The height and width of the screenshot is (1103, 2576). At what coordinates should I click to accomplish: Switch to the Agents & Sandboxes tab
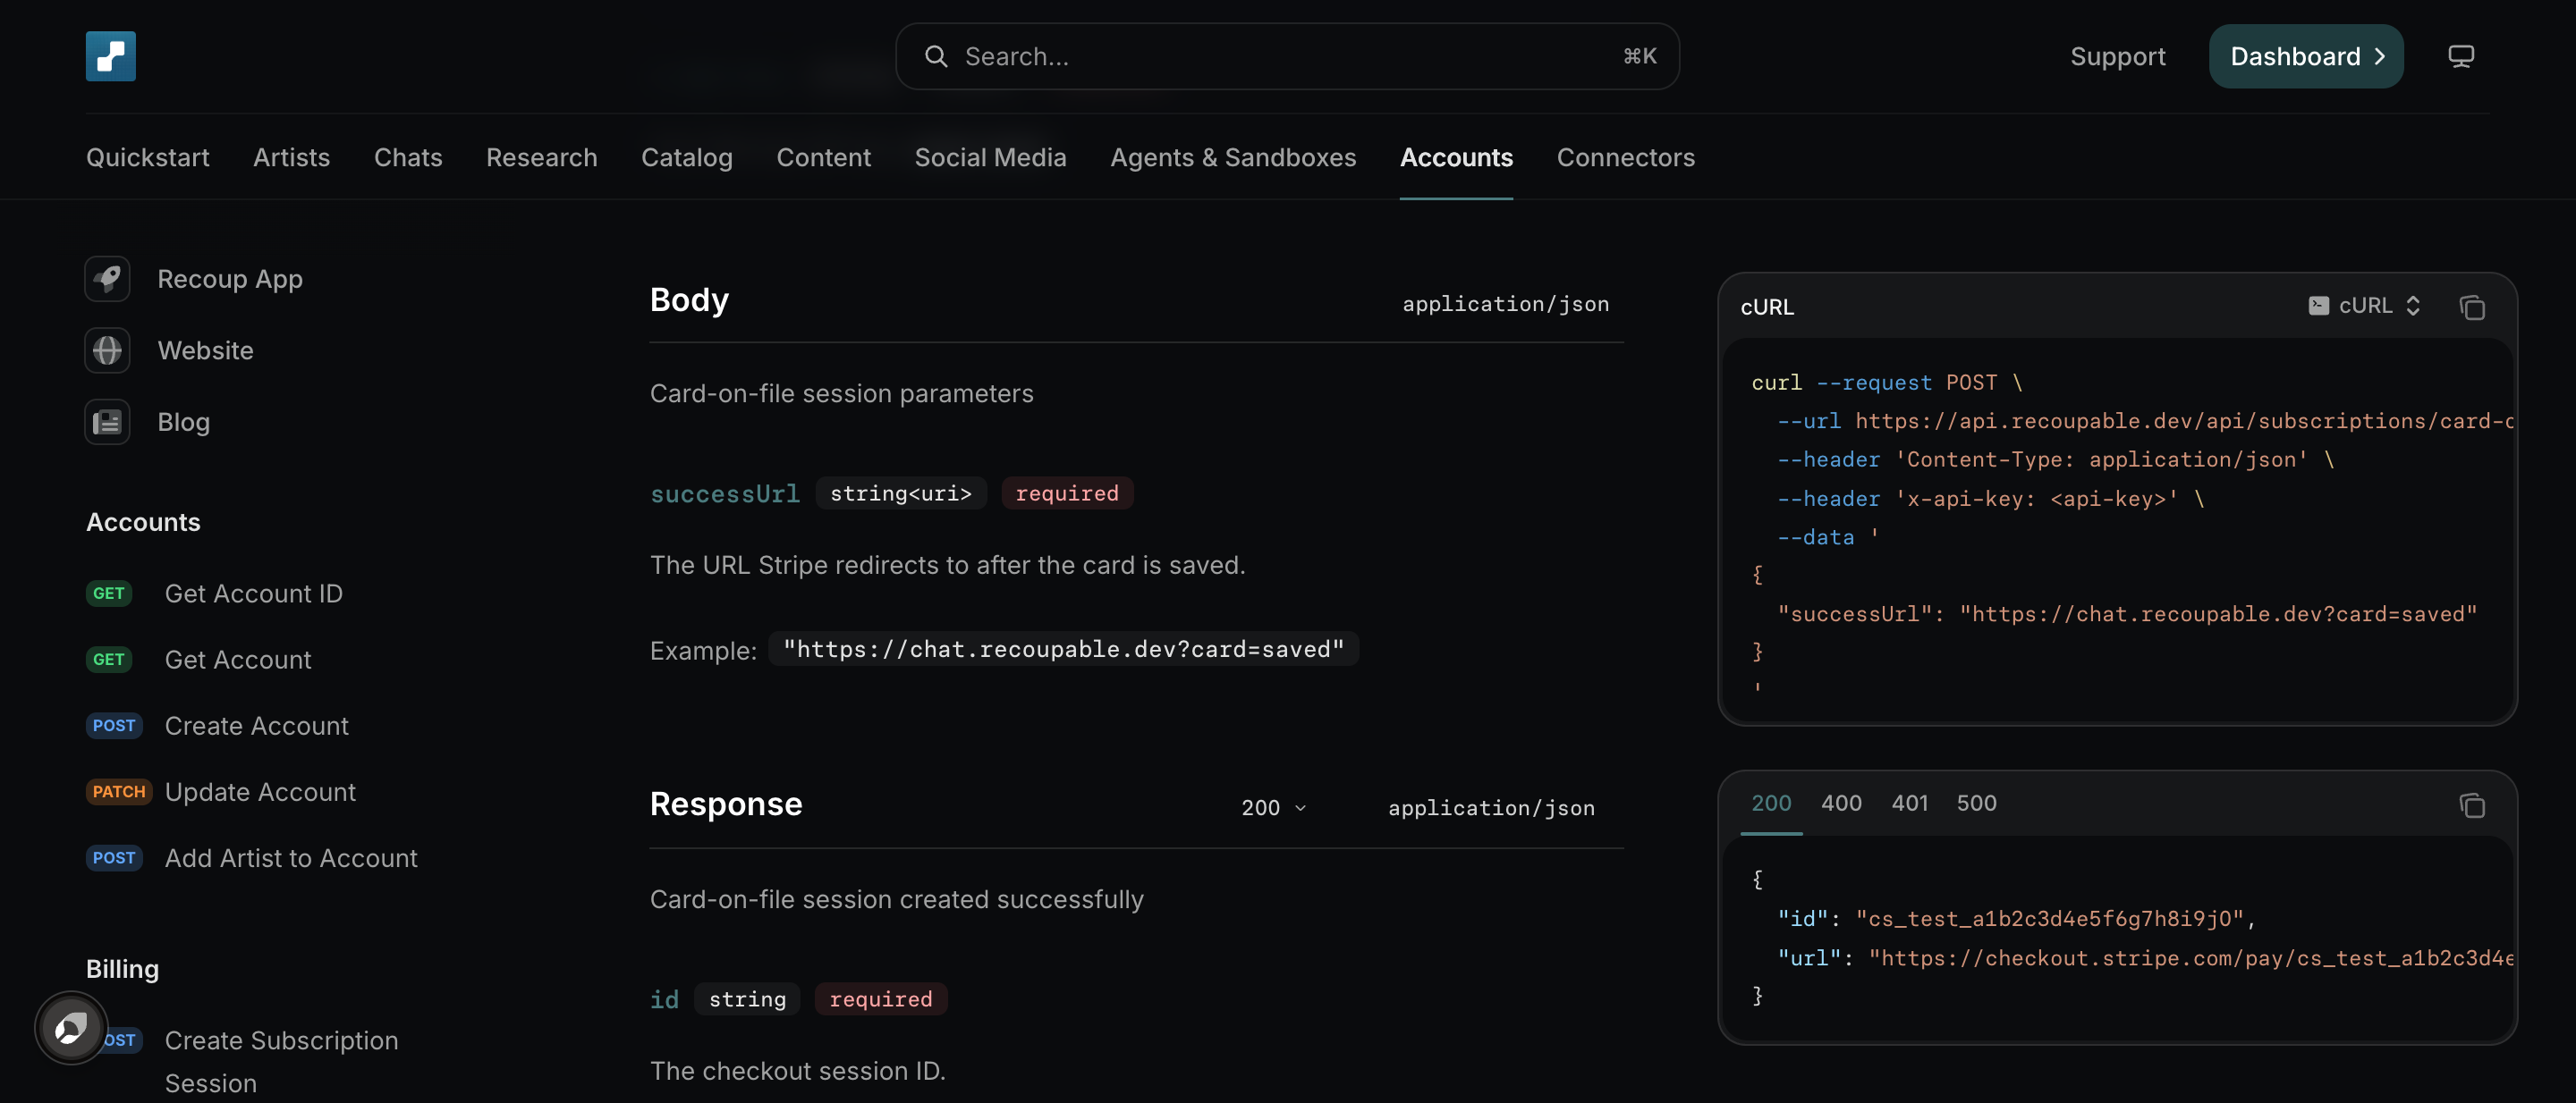click(1233, 158)
